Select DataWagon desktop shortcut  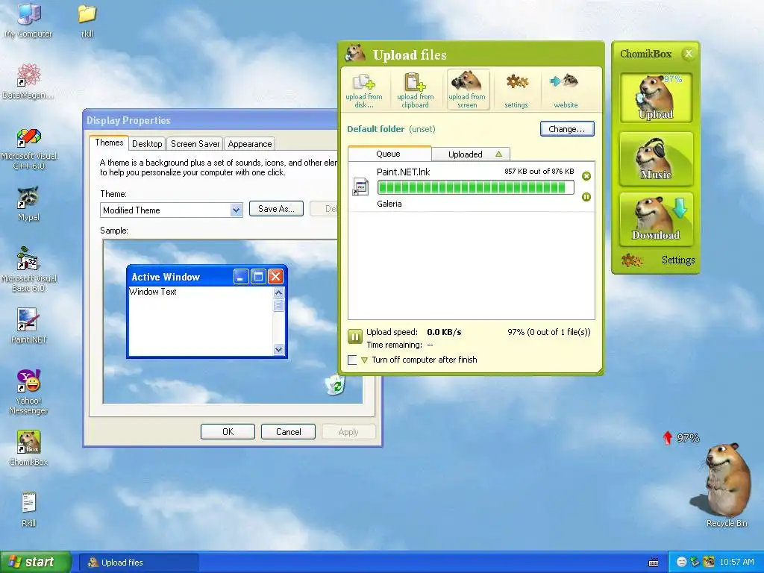tap(28, 81)
